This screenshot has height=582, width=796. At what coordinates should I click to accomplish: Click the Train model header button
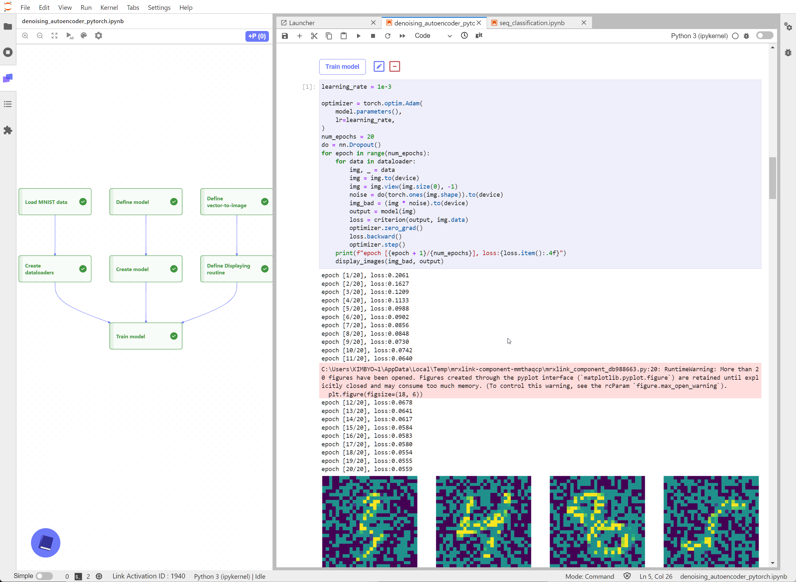point(342,67)
